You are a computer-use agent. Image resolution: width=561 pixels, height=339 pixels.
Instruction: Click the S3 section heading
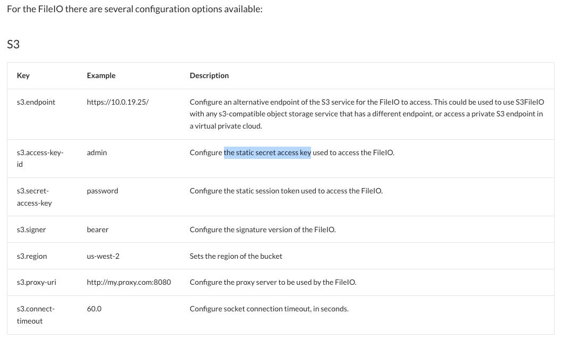coord(13,45)
